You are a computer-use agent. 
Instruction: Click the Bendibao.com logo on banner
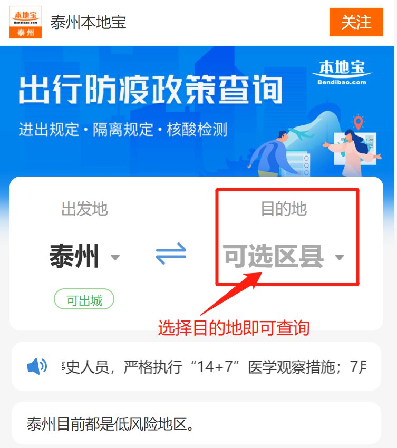point(342,73)
